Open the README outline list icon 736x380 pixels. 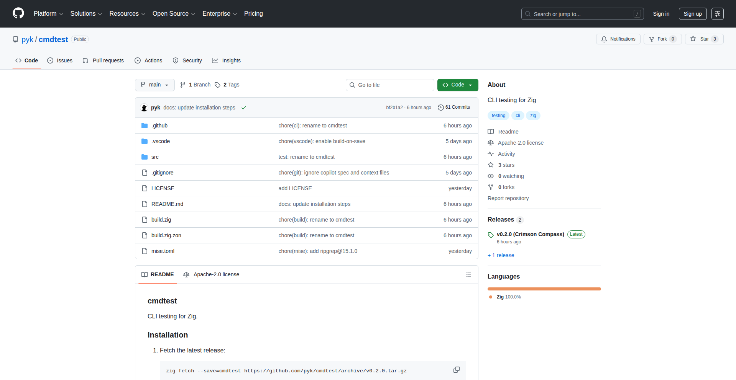[468, 275]
